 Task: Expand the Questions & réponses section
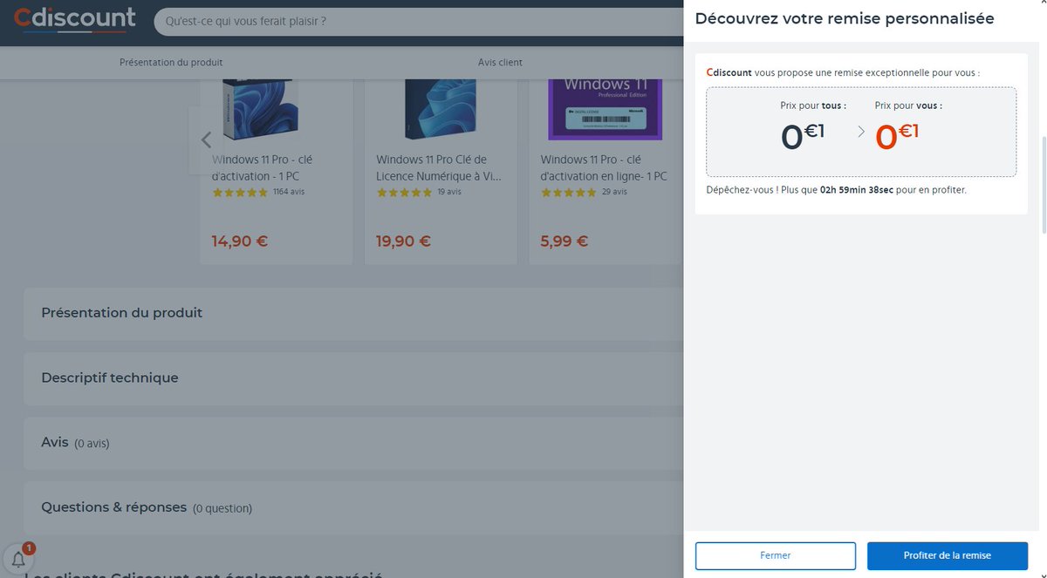coord(353,507)
